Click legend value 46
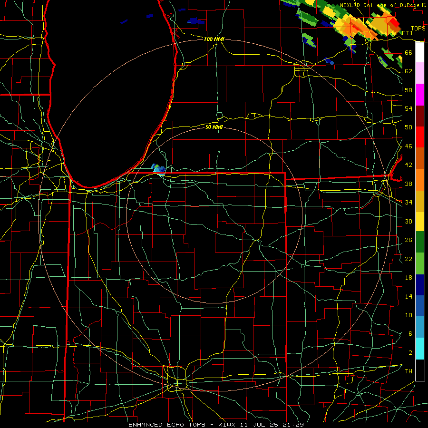 pos(409,146)
